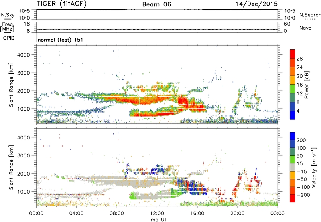Click the "4" tick on Power colorbar

tap(298, 111)
